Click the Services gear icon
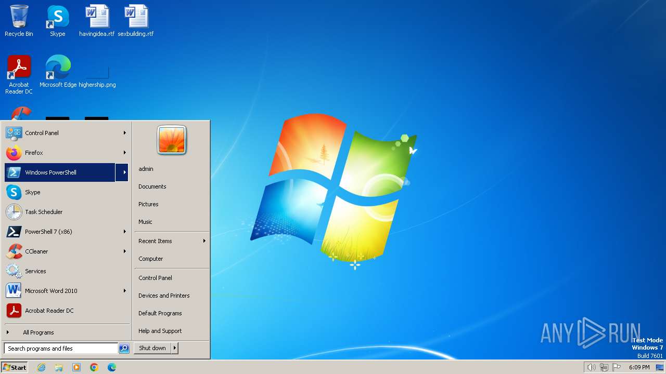Image resolution: width=666 pixels, height=374 pixels. 14,271
